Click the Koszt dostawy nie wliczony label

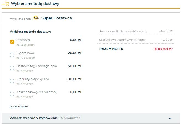pyautogui.click(x=37, y=92)
